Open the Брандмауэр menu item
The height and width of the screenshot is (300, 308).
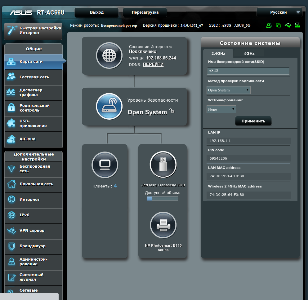[x=33, y=247]
